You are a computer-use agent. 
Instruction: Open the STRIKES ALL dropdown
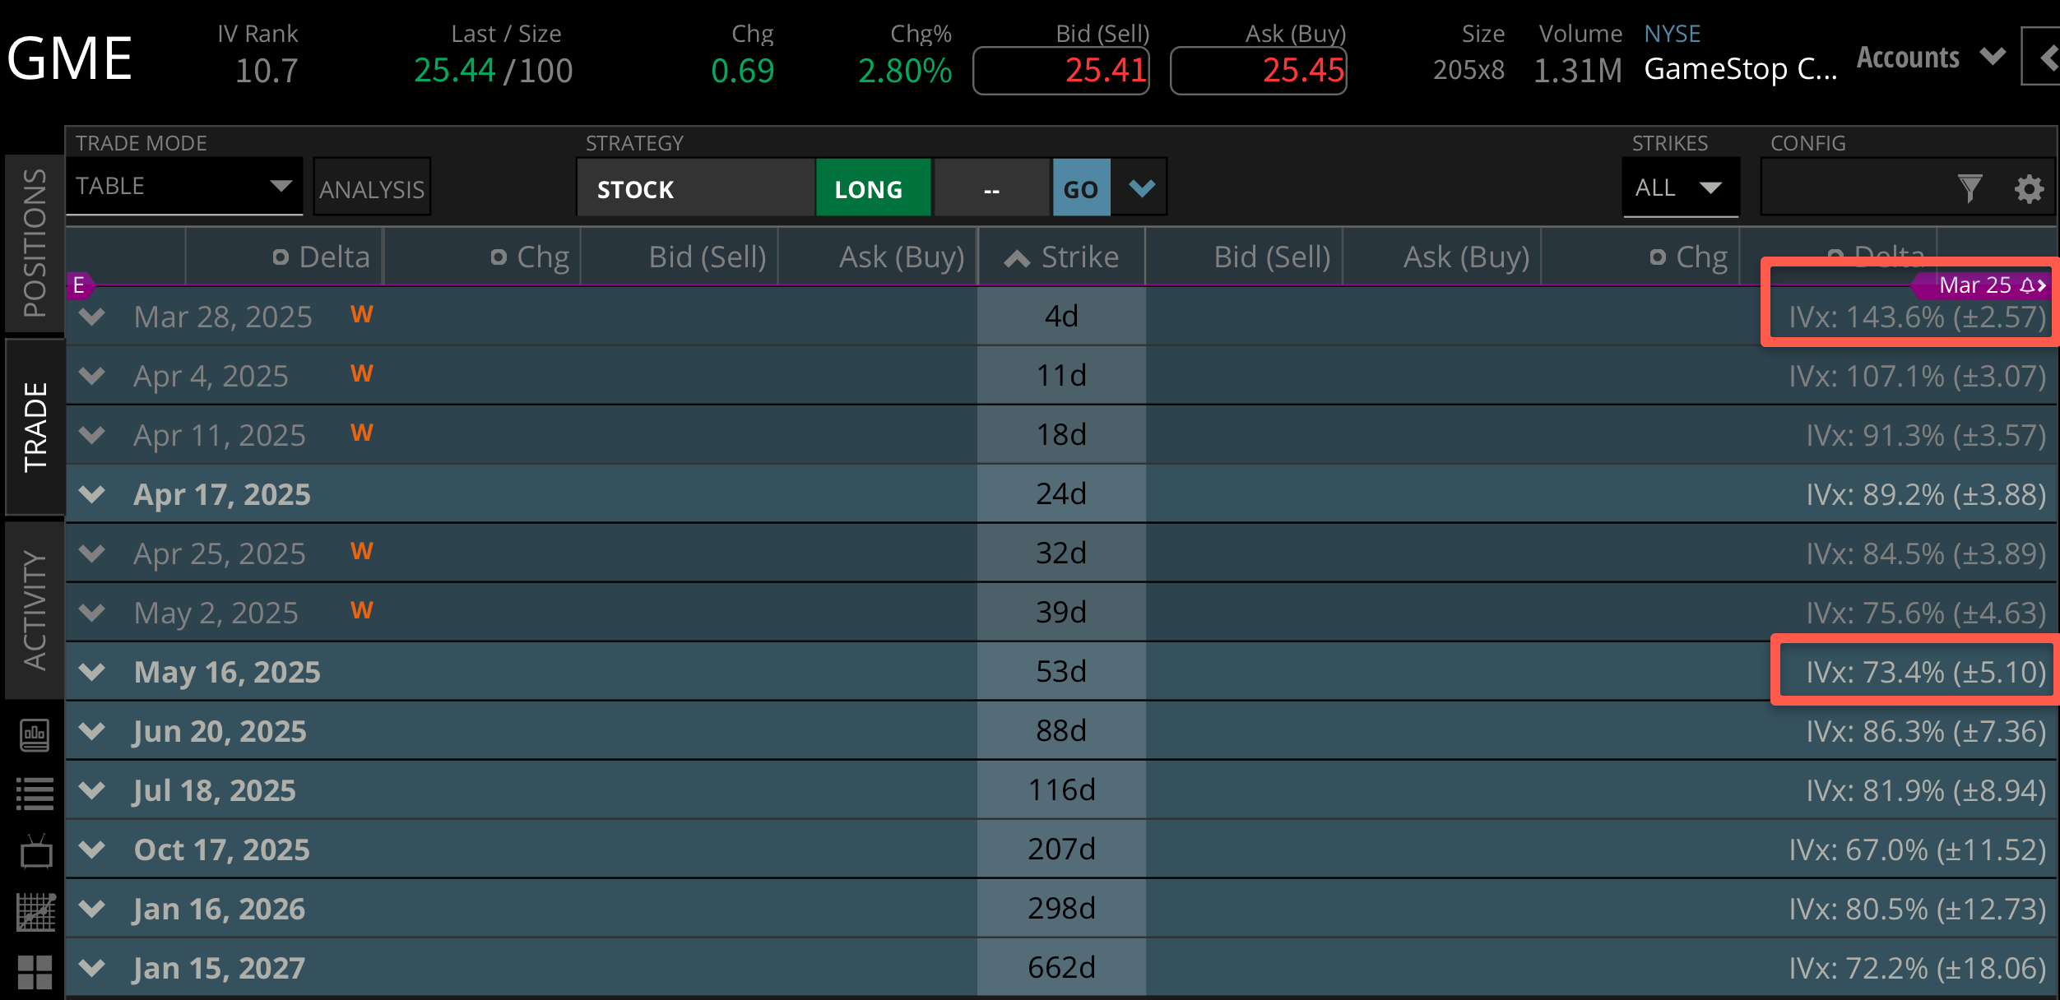click(x=1679, y=188)
